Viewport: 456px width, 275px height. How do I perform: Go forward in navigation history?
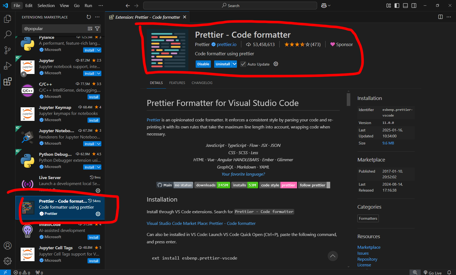[136, 6]
